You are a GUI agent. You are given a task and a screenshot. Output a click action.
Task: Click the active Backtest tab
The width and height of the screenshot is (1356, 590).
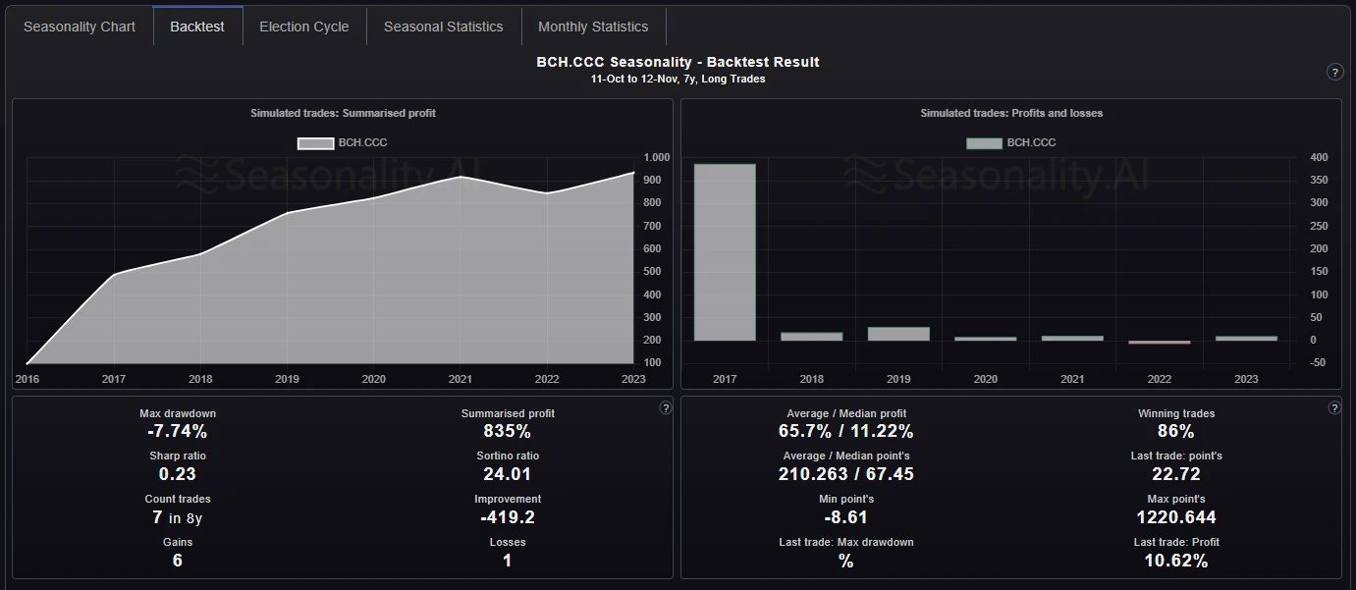197,27
